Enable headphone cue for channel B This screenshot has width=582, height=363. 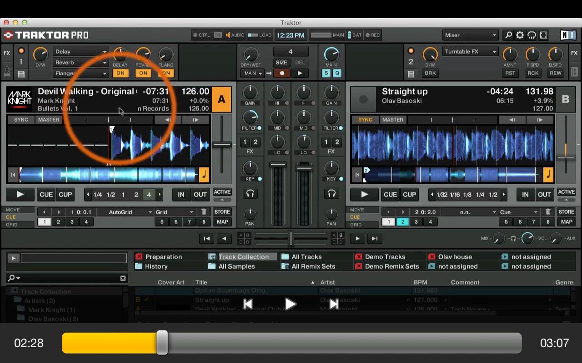(x=331, y=194)
